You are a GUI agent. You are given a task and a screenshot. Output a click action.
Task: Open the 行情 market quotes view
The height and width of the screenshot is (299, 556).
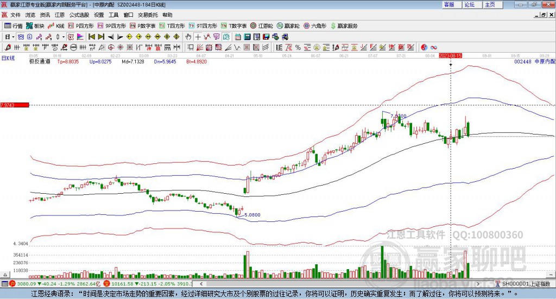[14, 26]
